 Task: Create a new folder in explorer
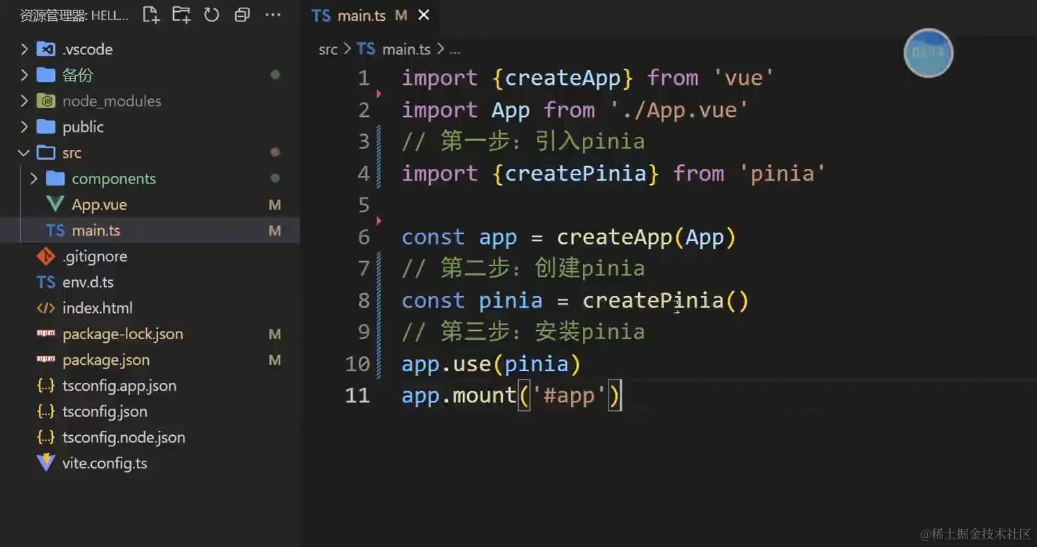click(x=182, y=15)
